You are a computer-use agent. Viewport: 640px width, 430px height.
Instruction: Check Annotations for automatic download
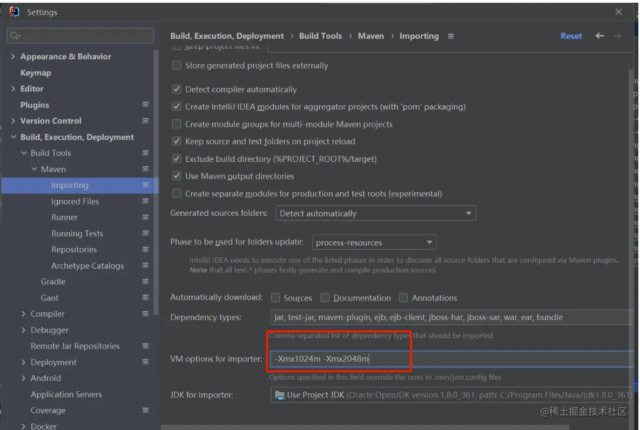point(403,298)
